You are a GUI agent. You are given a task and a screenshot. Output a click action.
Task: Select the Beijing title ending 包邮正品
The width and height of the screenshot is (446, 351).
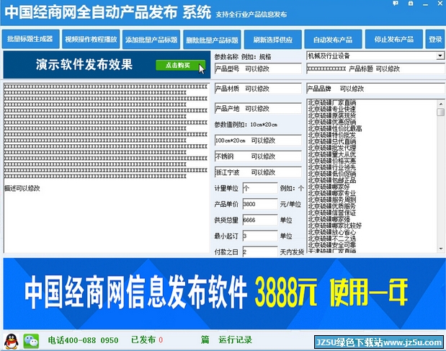[x=332, y=180]
